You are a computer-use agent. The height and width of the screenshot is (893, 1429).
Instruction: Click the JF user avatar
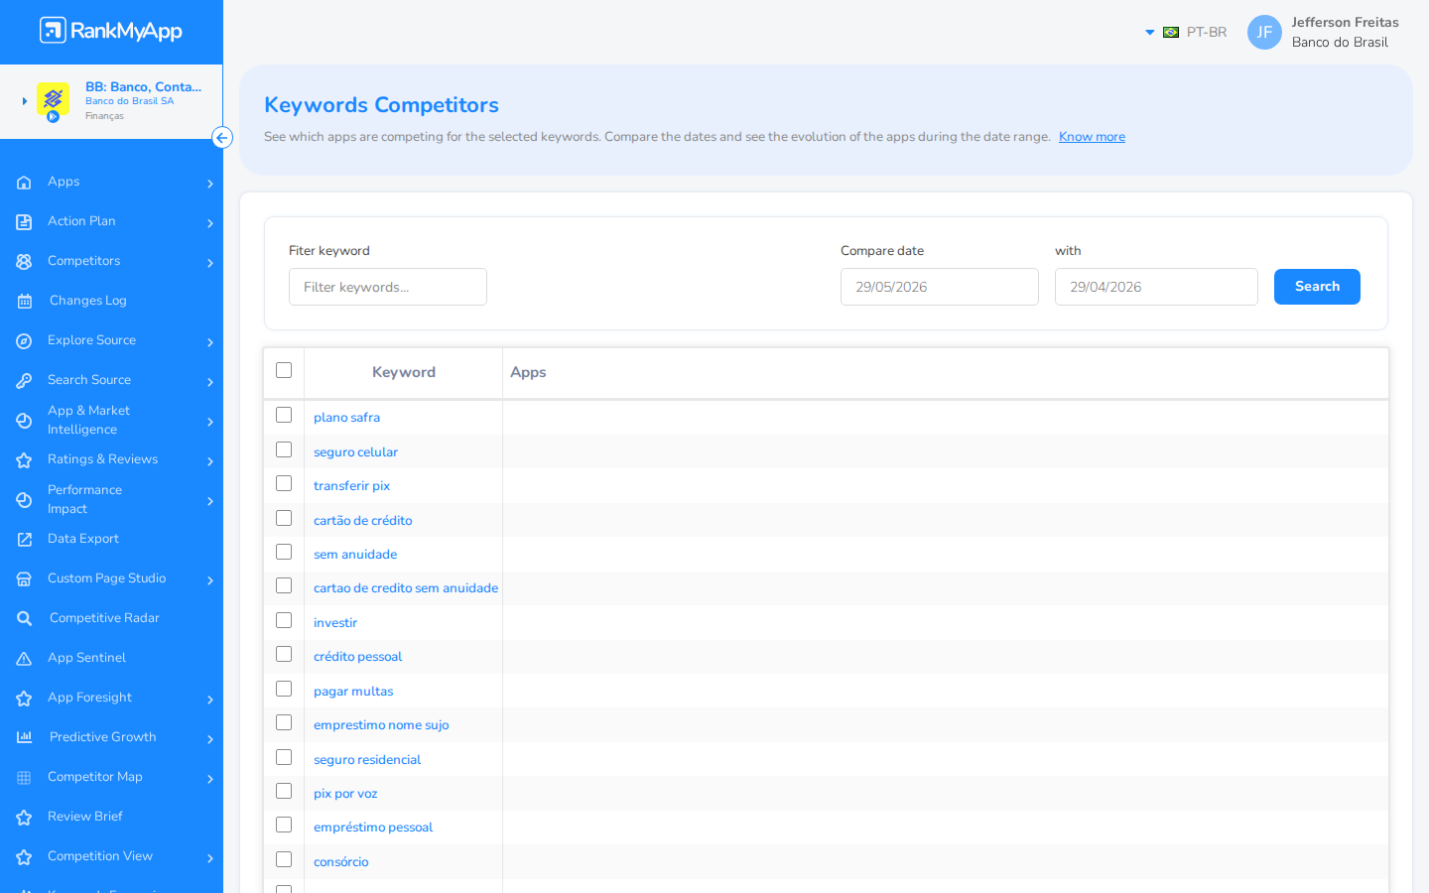(1264, 33)
